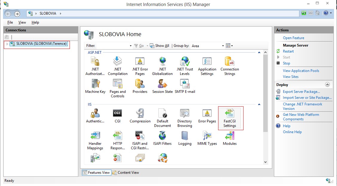Open the Help question mark toolbar icon
Viewport: 337px width, 186px height.
tap(326, 13)
